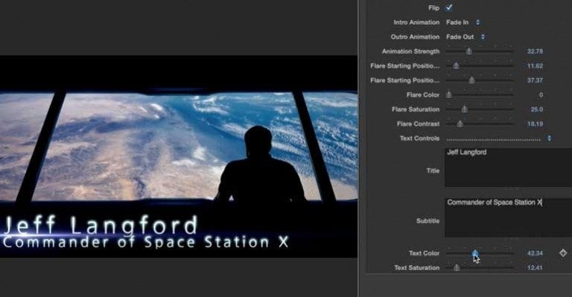Click the first Flare Starting Position slider handle
The height and width of the screenshot is (297, 572).
456,66
